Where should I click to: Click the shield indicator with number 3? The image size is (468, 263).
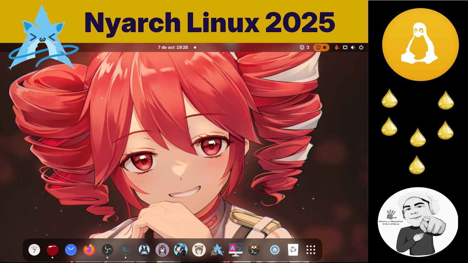coord(305,47)
